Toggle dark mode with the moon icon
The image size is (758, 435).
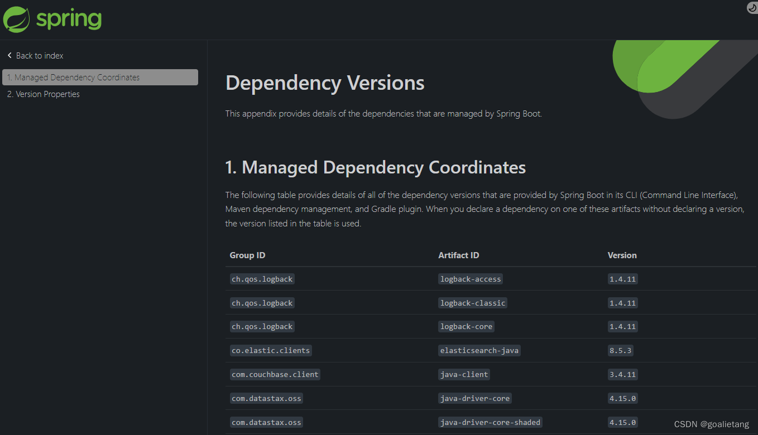pos(752,7)
